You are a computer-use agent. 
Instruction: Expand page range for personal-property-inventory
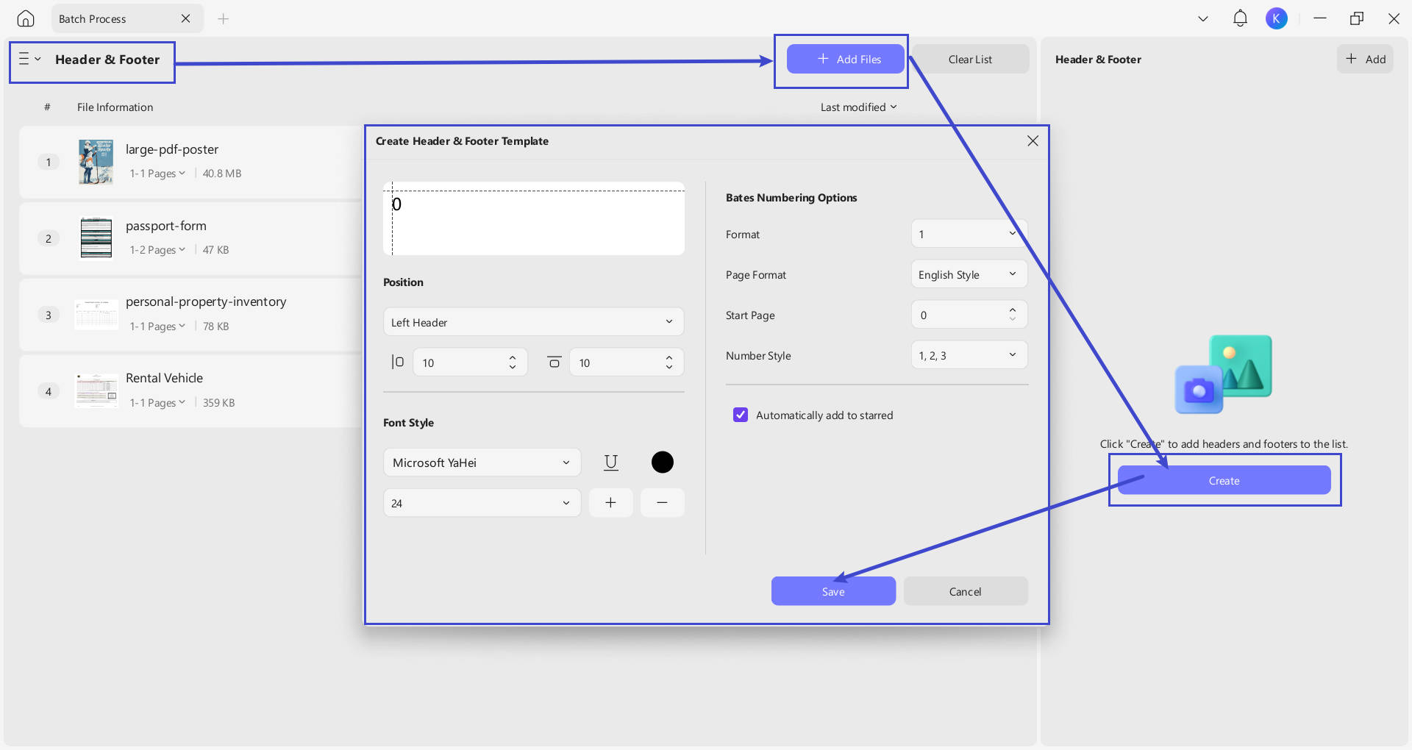pyautogui.click(x=157, y=326)
